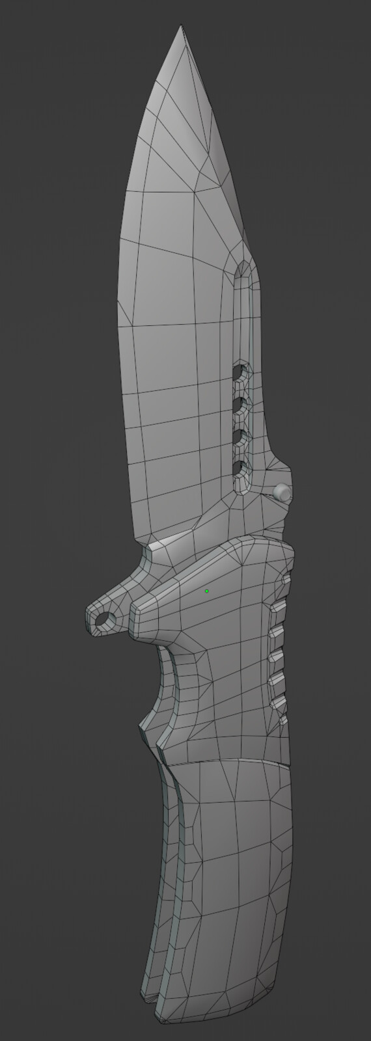Screen dimensions: 371x1041
Task: Click the lowest jimping notch on handle
Action: (280, 703)
